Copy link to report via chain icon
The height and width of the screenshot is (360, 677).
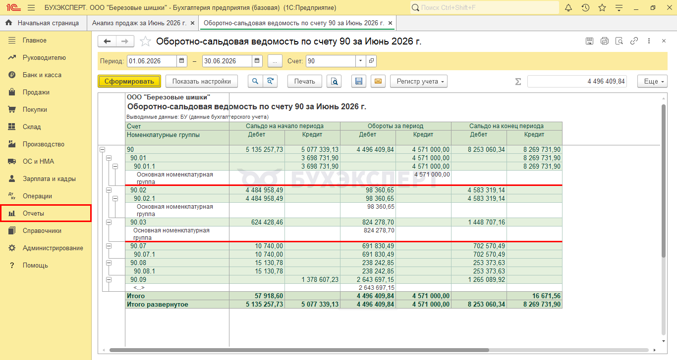pos(634,42)
